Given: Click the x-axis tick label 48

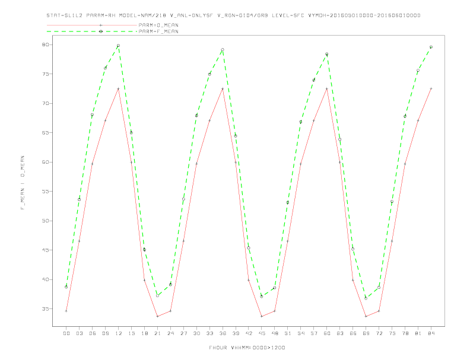Looking at the screenshot, I should pos(275,333).
